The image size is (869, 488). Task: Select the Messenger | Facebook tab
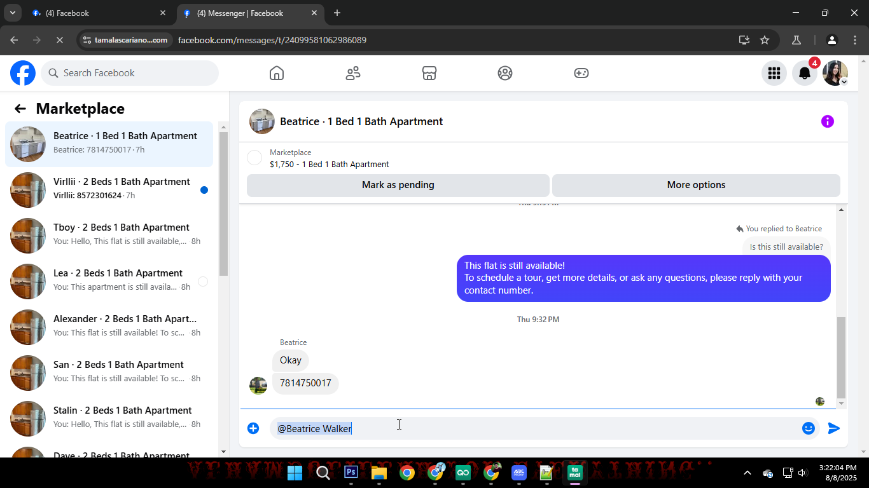249,13
